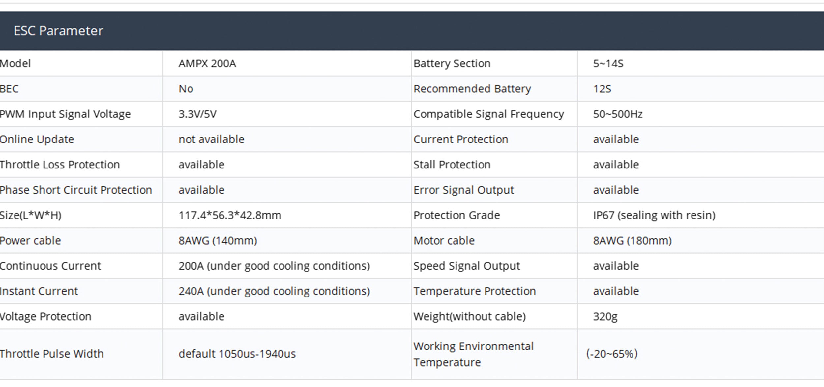Screen dimensions: 824x387
Task: Select the Working Environmental Temperature label
Action: (473, 354)
